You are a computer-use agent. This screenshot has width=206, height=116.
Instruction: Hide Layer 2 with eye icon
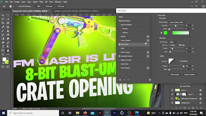tap(172, 90)
